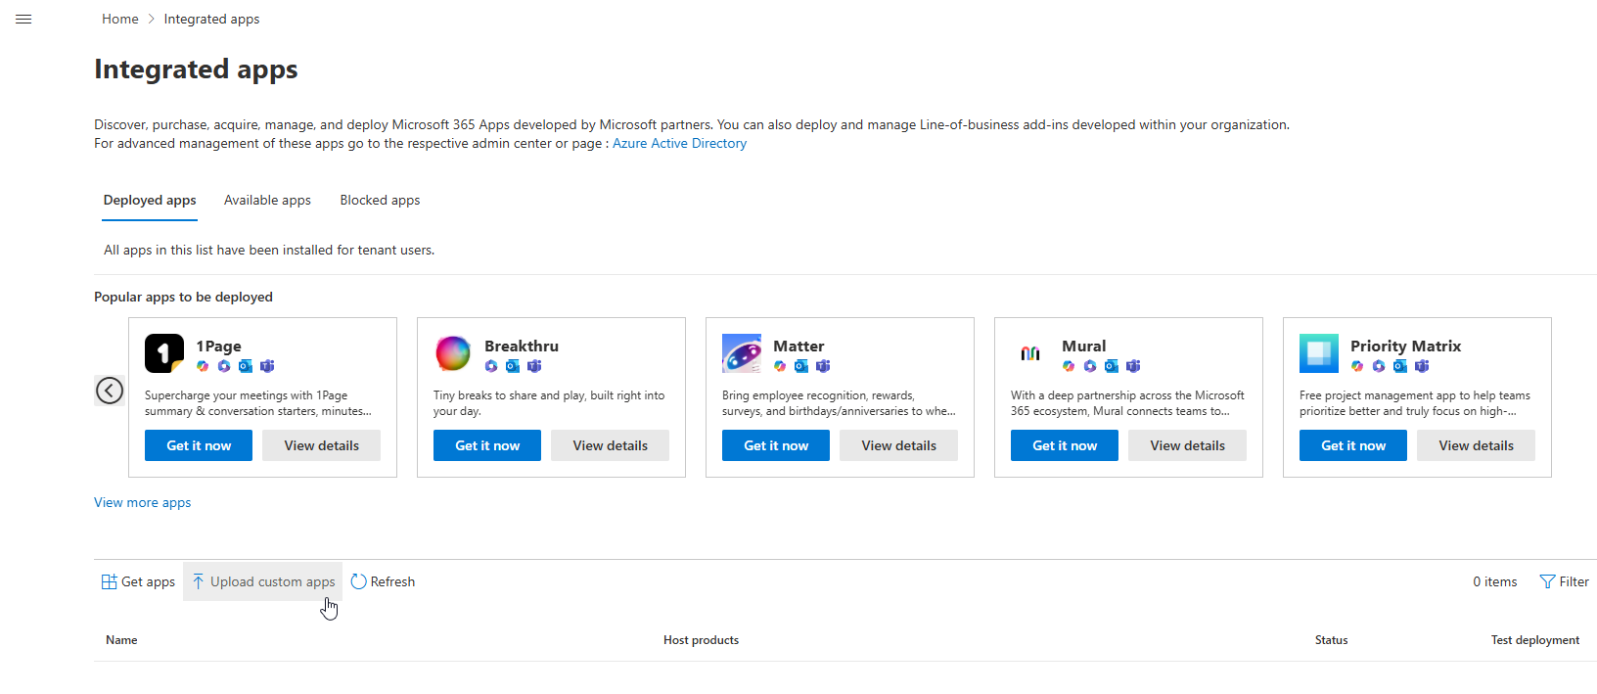View details for Matter
1597x694 pixels.
click(x=898, y=445)
